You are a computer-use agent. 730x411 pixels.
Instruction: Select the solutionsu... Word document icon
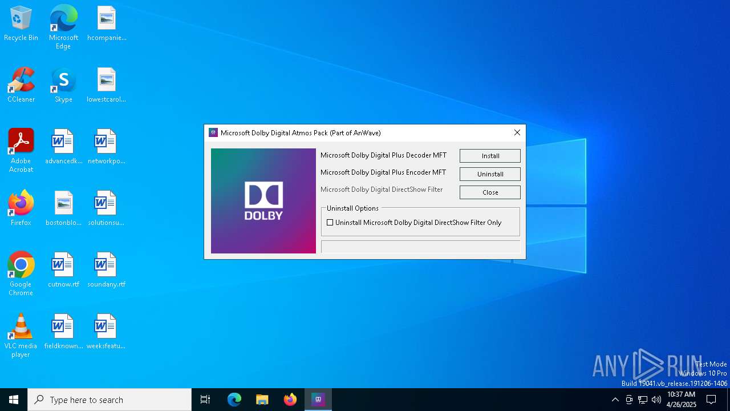[x=107, y=208]
